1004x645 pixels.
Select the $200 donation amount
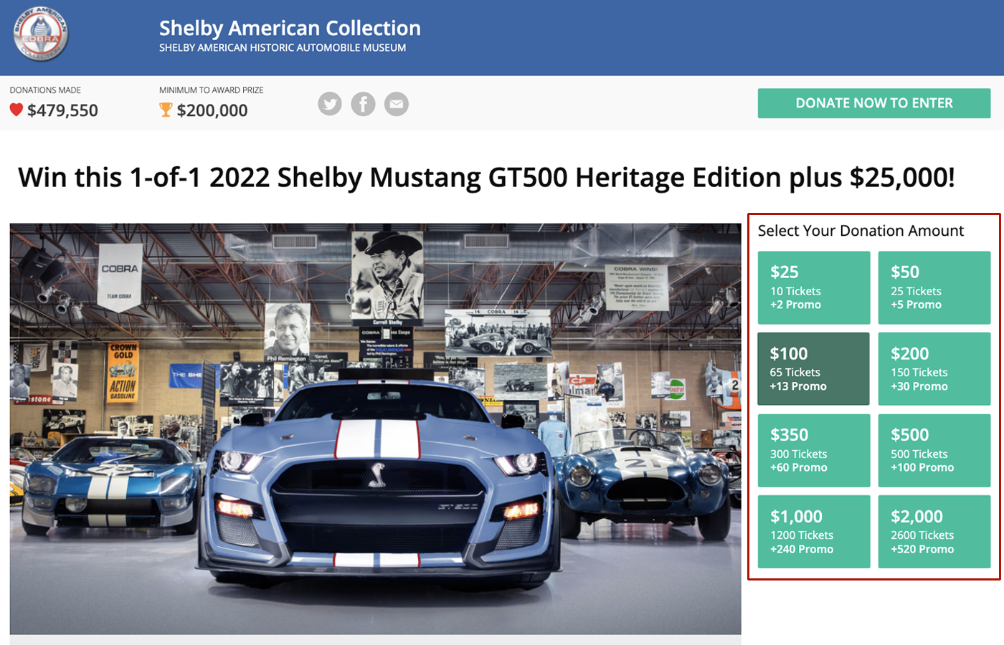coord(934,368)
